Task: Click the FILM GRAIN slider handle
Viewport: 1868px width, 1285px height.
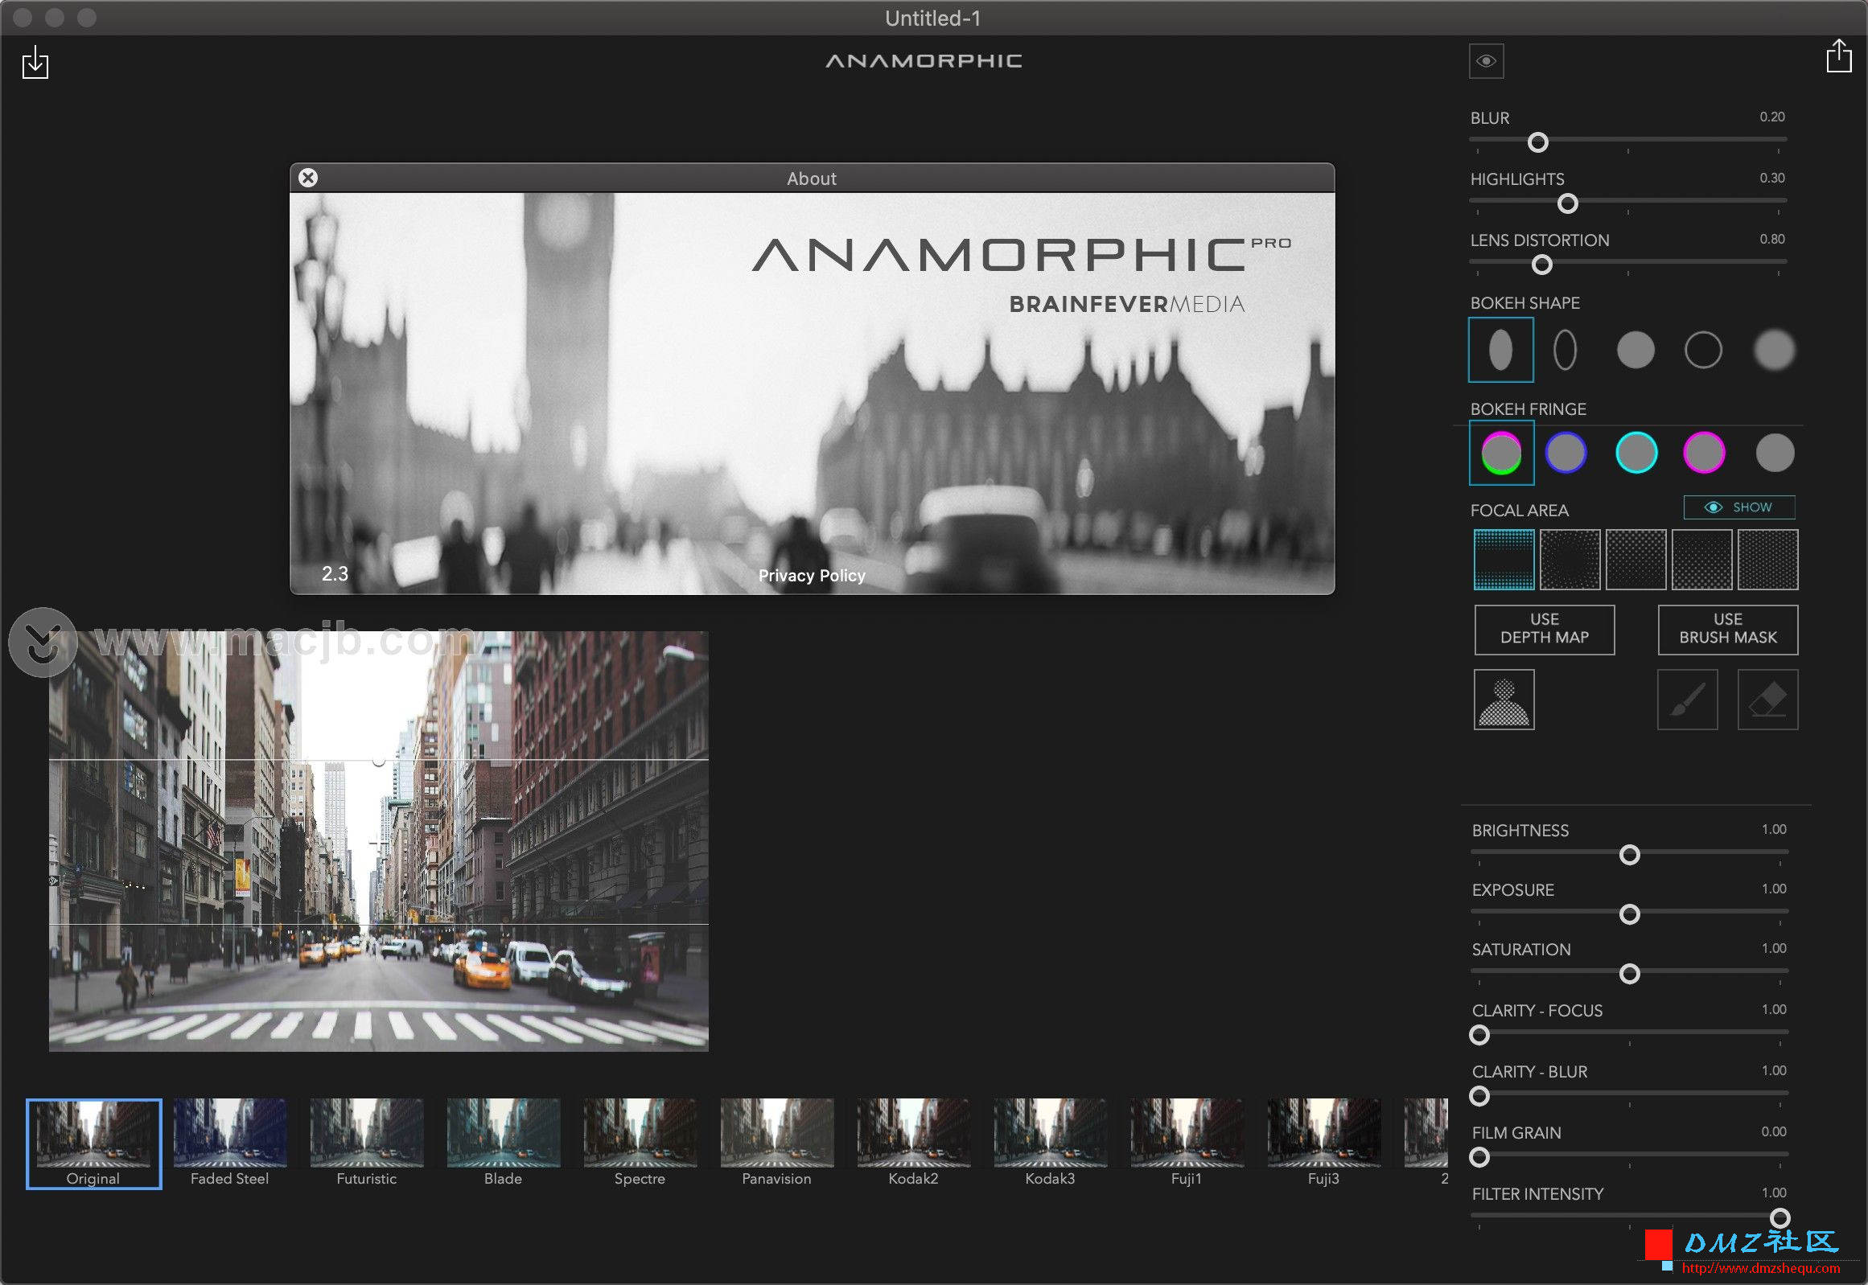Action: (x=1479, y=1158)
